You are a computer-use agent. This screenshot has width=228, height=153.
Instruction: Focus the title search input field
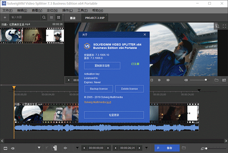click(x=25, y=17)
